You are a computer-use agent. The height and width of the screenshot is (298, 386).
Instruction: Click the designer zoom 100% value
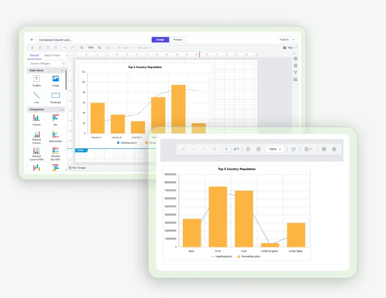tap(90, 48)
